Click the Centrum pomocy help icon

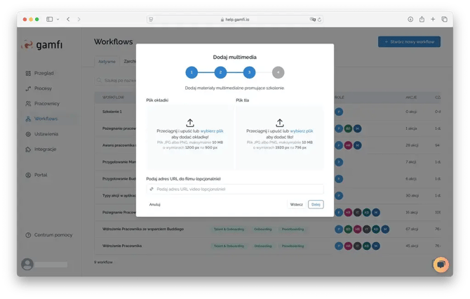(28, 235)
